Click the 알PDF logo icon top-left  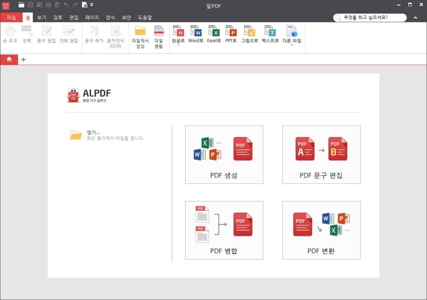click(5, 5)
